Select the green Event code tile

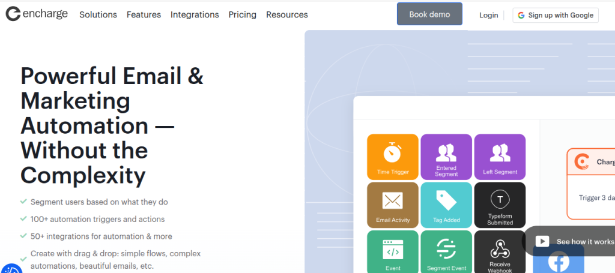click(393, 251)
